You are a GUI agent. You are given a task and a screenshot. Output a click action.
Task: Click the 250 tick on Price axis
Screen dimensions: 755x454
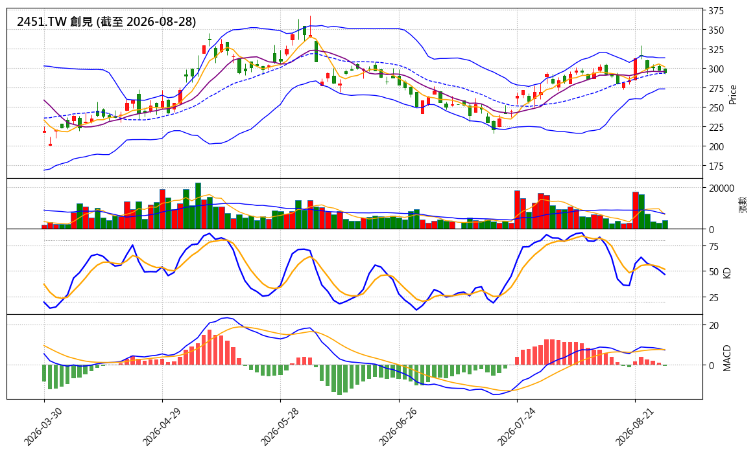click(x=716, y=108)
